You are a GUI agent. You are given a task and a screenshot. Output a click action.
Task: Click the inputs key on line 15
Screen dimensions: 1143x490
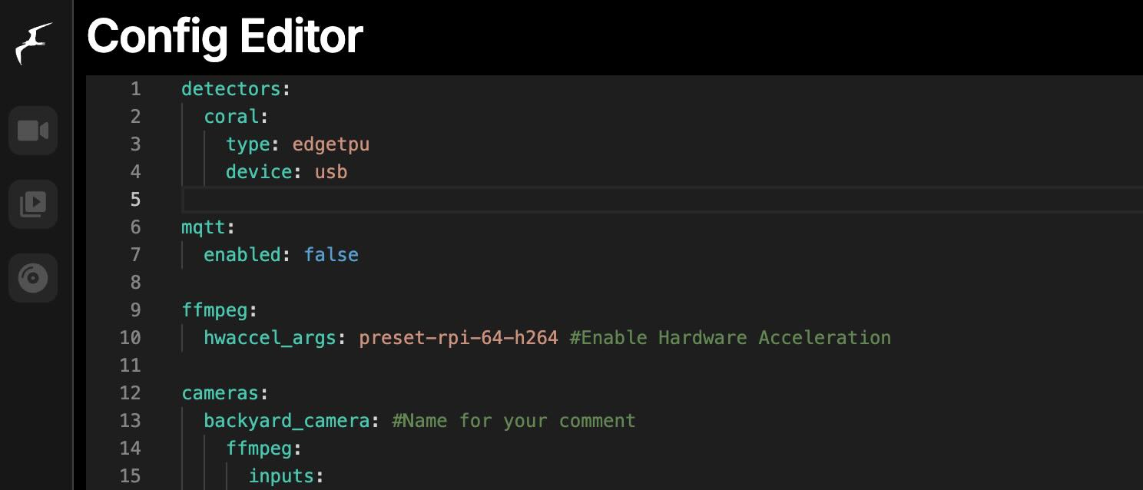(x=281, y=476)
